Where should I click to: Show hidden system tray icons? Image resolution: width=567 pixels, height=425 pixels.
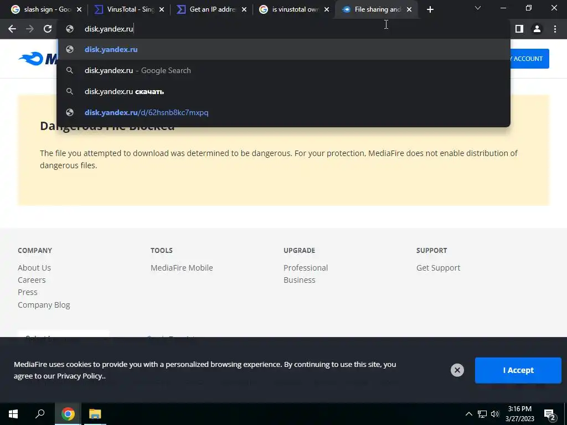coord(468,414)
